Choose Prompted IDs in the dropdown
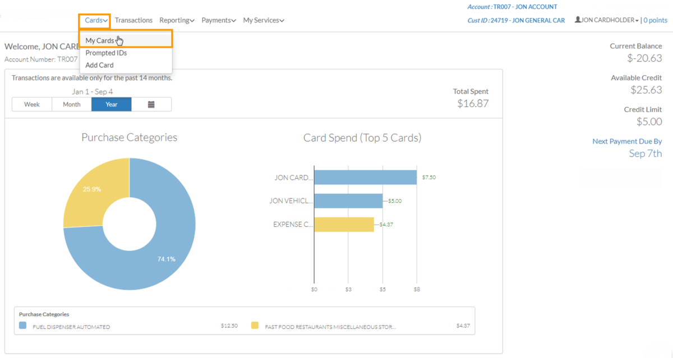The height and width of the screenshot is (358, 673). coord(107,53)
